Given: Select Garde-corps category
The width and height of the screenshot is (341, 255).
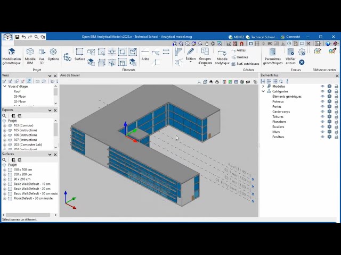Looking at the screenshot, I should [281, 112].
